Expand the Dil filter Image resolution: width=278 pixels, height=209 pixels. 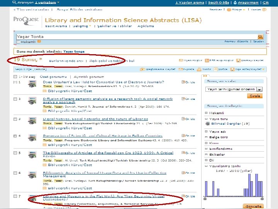tap(206, 160)
